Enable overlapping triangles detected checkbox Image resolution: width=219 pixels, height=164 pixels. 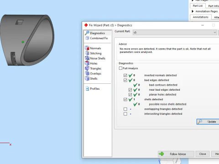125,109
